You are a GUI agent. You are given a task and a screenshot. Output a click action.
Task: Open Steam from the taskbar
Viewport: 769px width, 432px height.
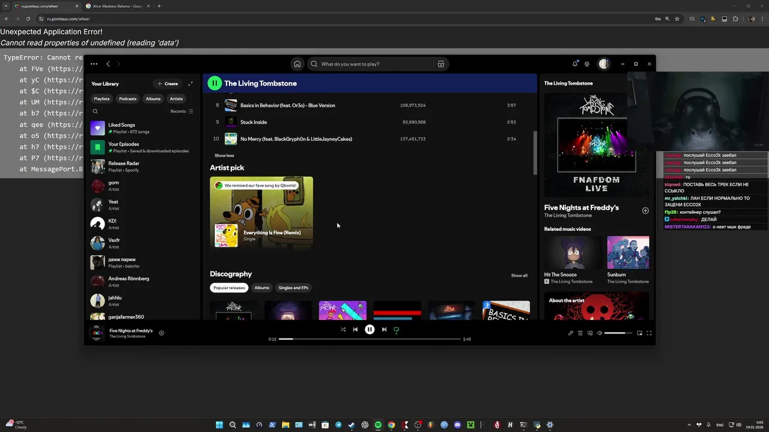[351, 425]
